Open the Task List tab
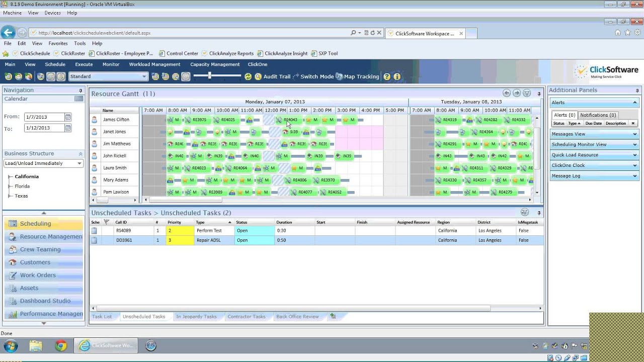Screen dimensions: 644x362 pyautogui.click(x=102, y=317)
